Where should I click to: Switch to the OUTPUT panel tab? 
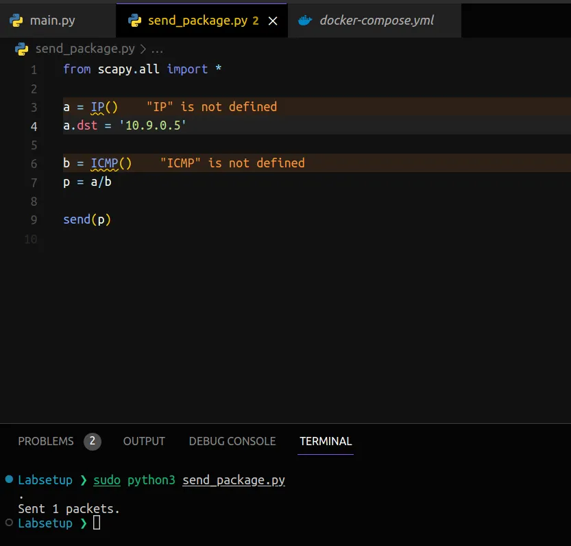pos(144,441)
